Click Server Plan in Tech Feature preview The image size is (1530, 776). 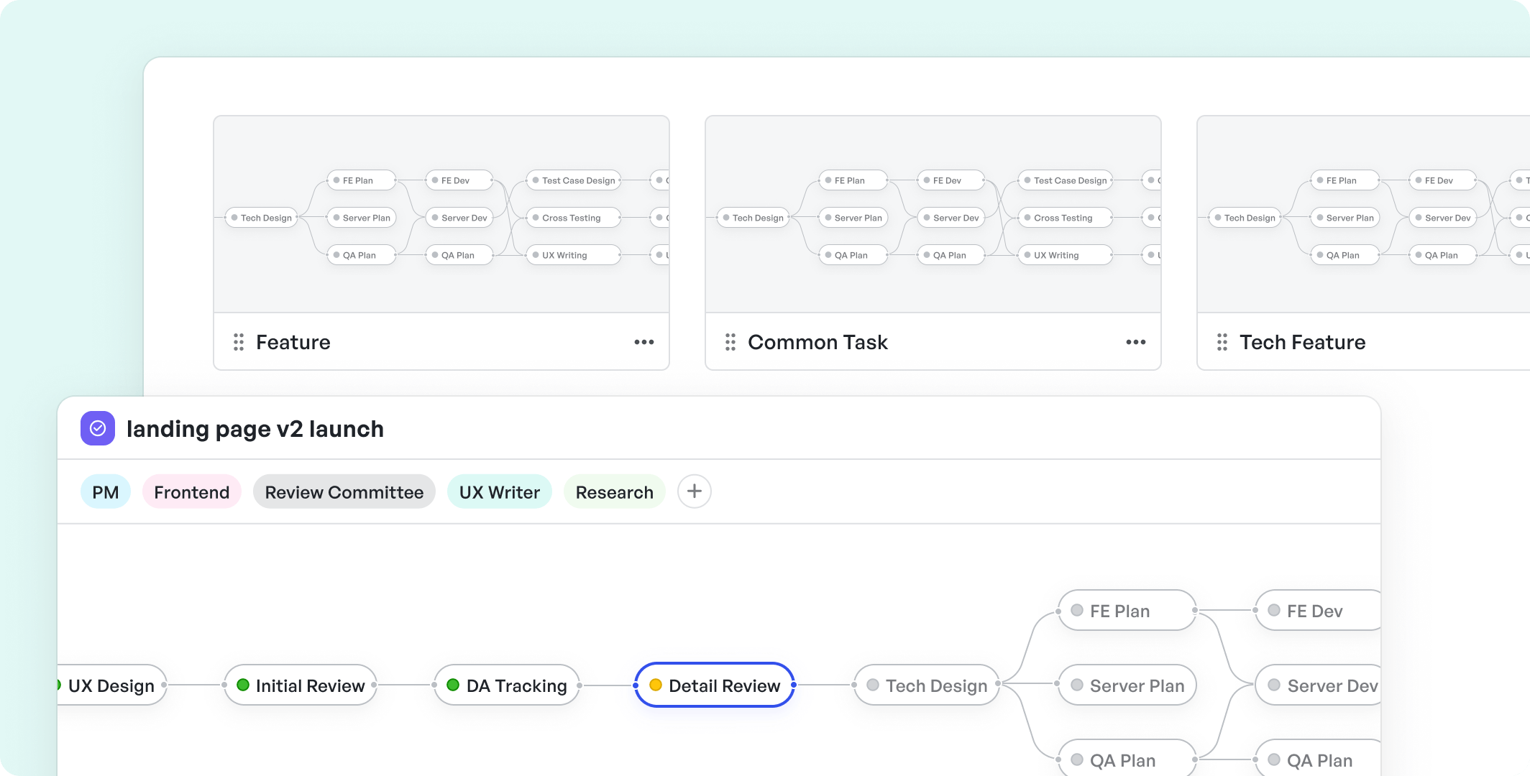[x=1345, y=218]
